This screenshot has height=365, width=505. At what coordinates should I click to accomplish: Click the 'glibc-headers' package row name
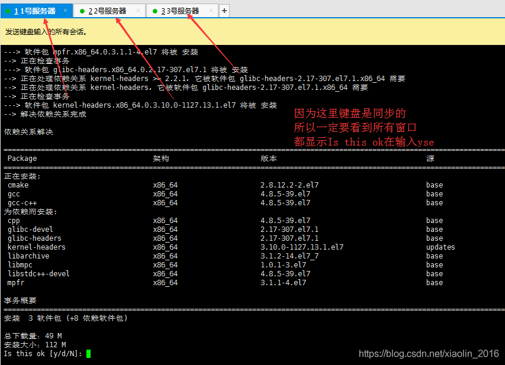34,238
